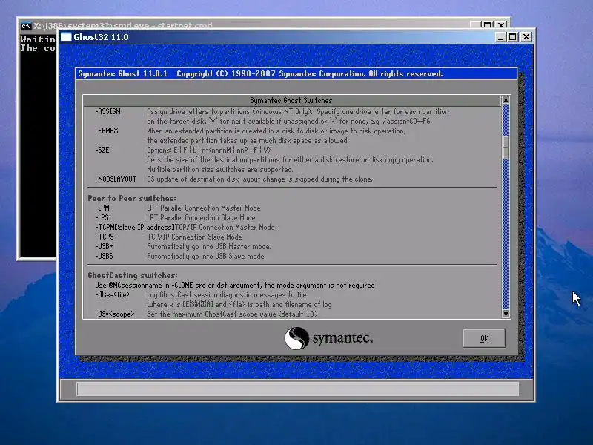Click 'Automatically go into USB Slave mode' text

206,256
